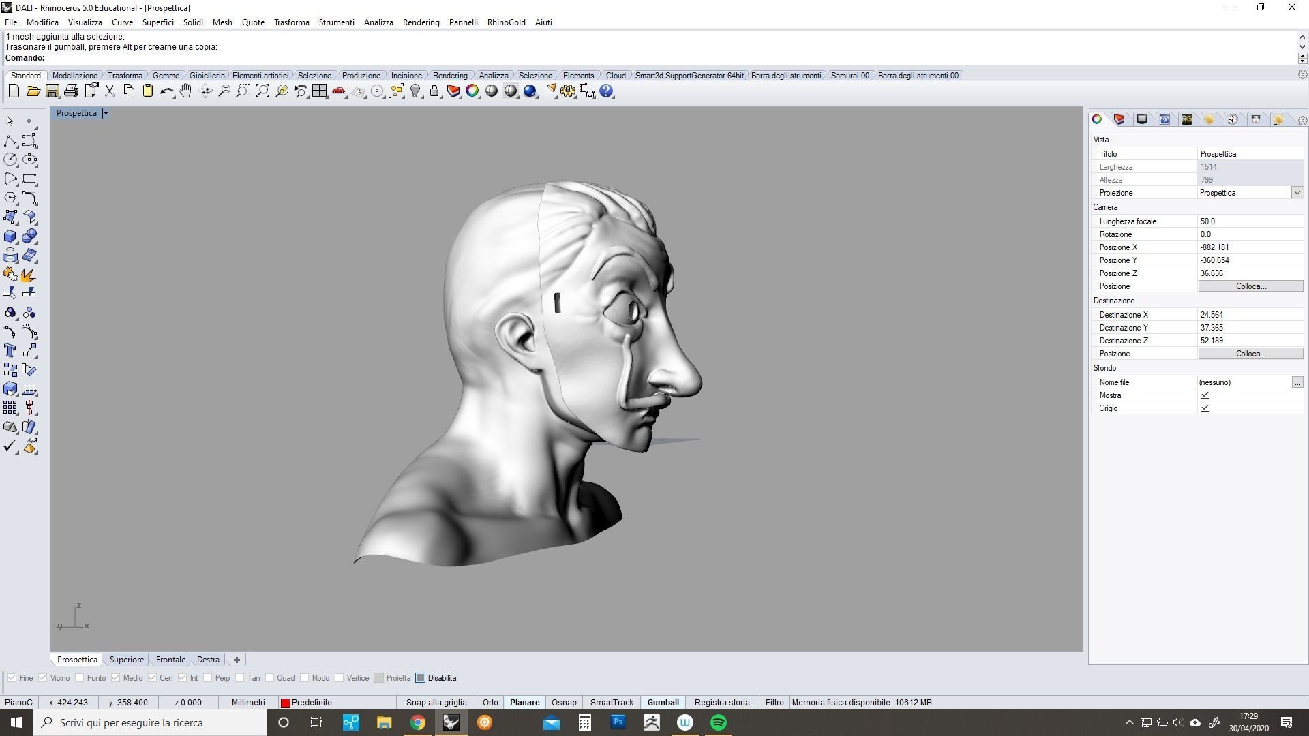Open the Prospettica viewport title menu arrow

[x=106, y=113]
